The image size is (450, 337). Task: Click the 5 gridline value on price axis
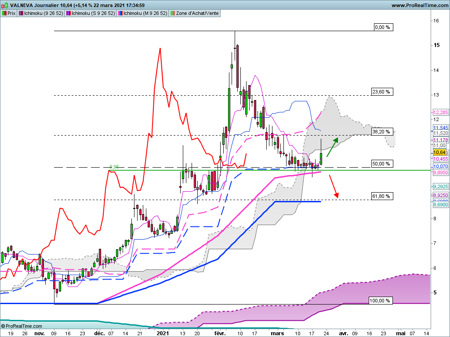pos(435,293)
